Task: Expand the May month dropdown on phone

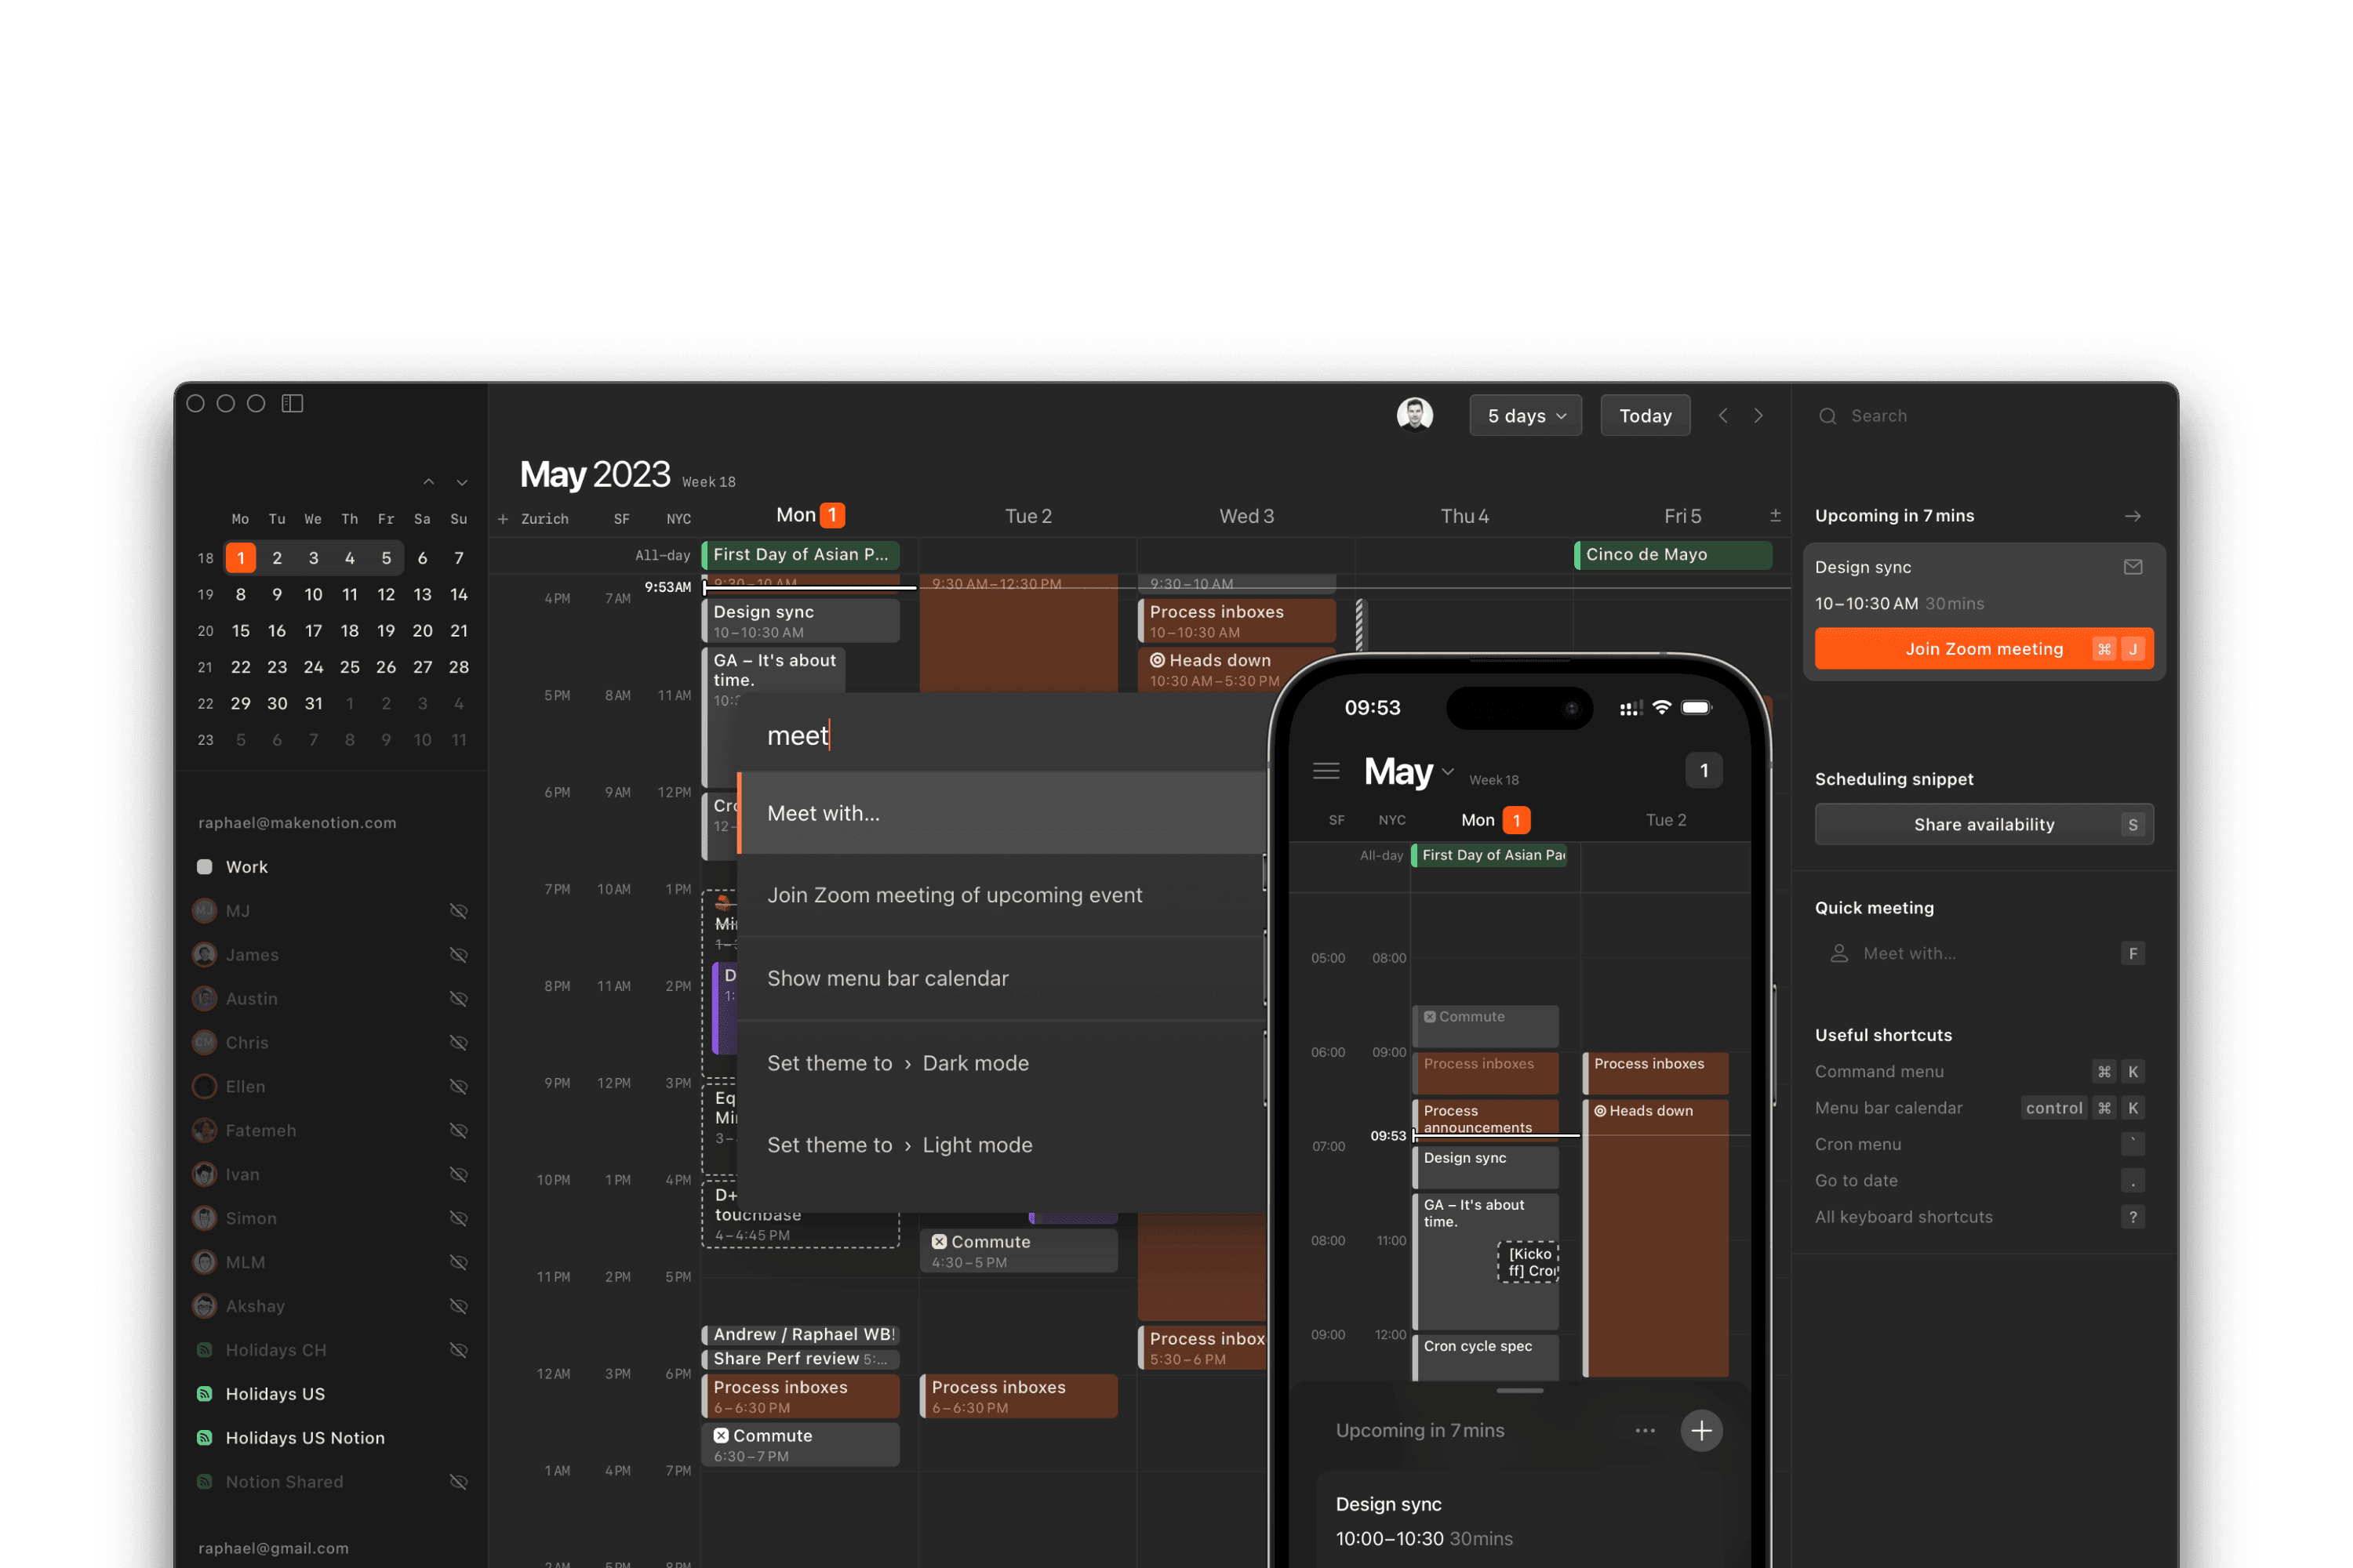Action: tap(1448, 772)
